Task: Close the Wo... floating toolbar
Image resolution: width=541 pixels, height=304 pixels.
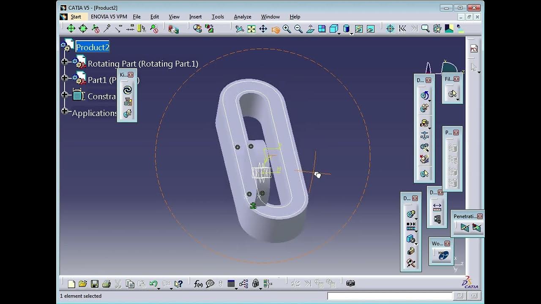Action: tap(447, 244)
